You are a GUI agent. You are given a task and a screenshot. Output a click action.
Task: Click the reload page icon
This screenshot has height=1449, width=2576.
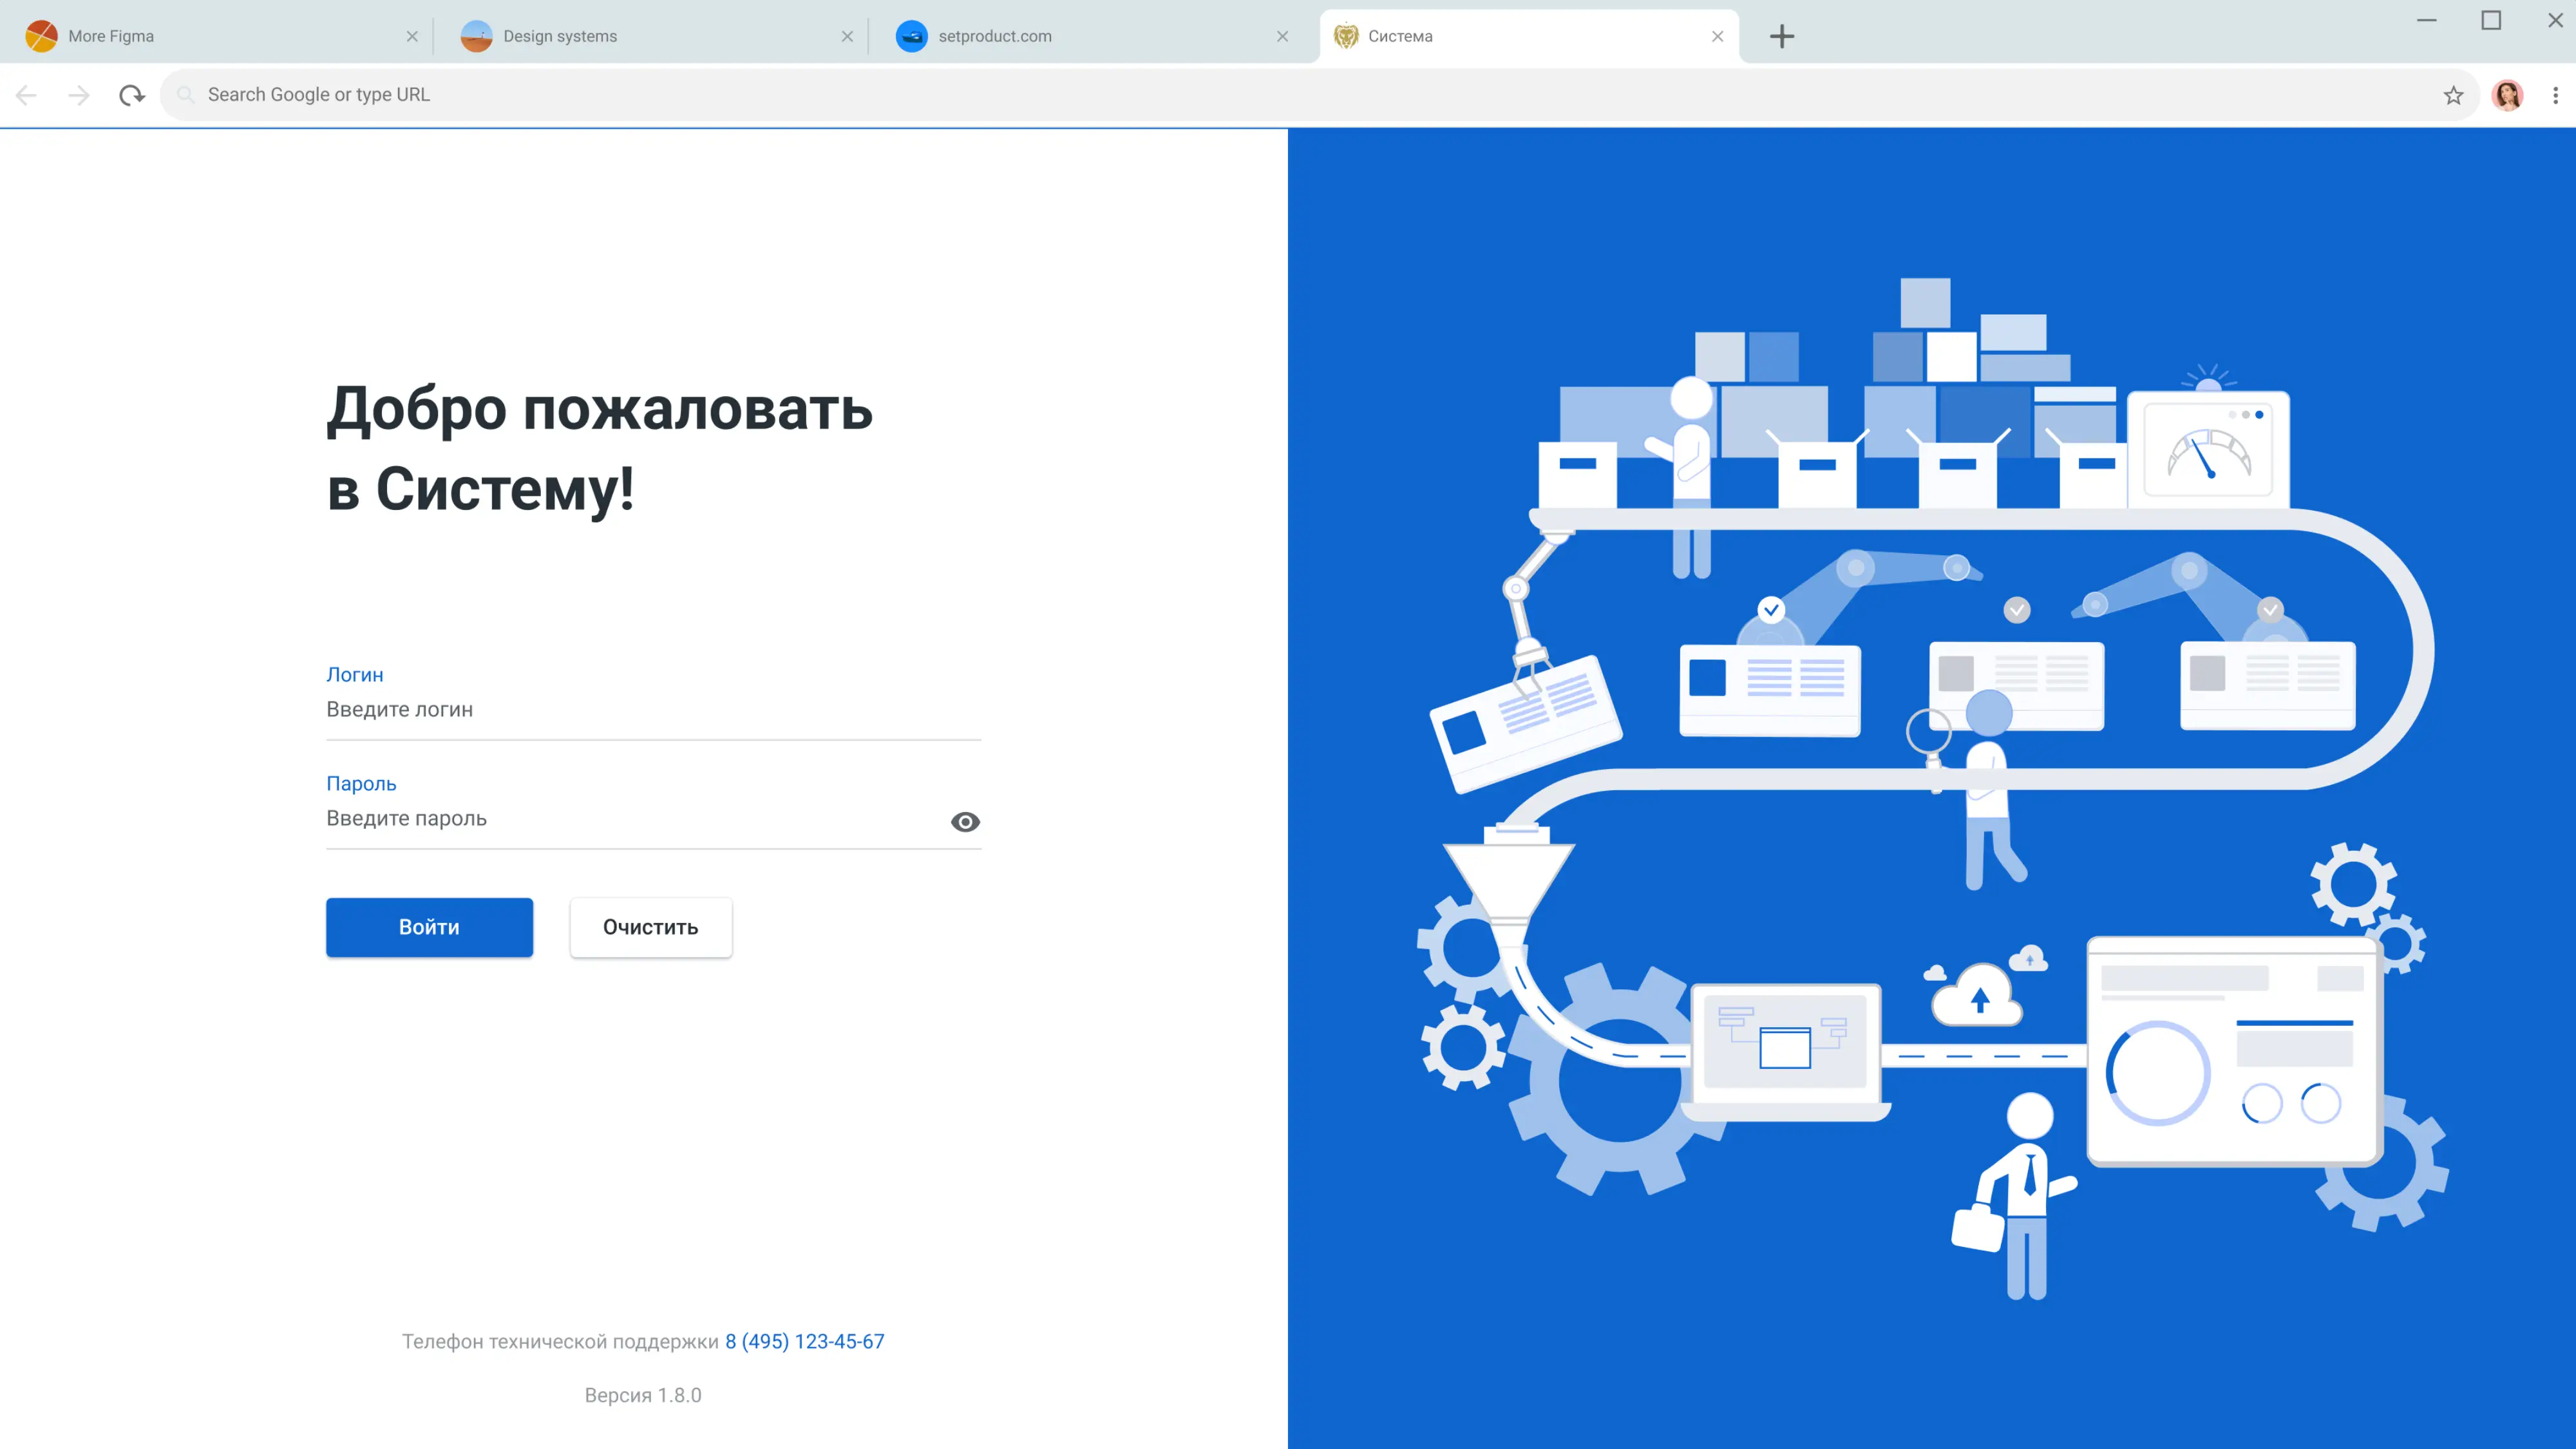click(132, 94)
